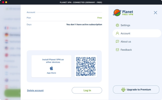Click the QR code image

click(x=86, y=66)
